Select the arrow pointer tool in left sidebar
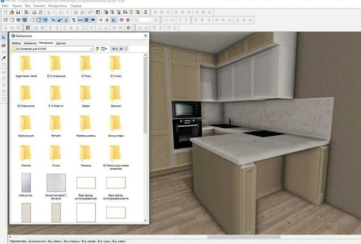Image resolution: width=361 pixels, height=244 pixels. pyautogui.click(x=4, y=37)
